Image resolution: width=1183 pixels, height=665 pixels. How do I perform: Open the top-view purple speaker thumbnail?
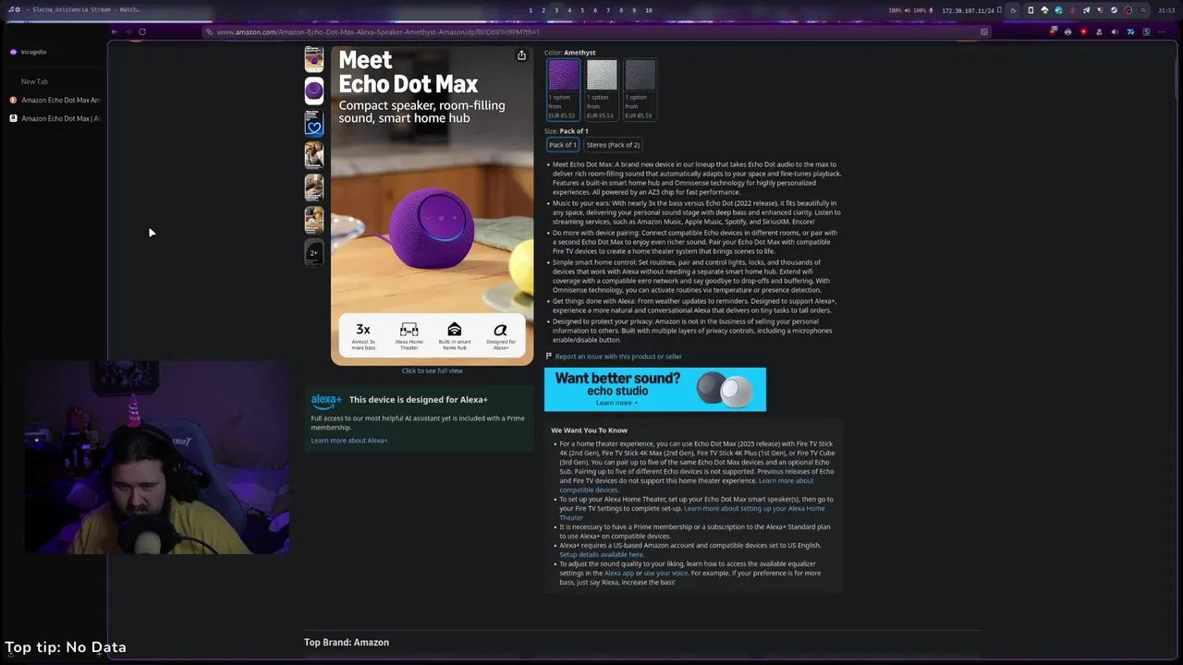coord(314,91)
